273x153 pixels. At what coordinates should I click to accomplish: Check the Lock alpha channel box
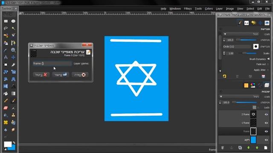[x=258, y=108]
